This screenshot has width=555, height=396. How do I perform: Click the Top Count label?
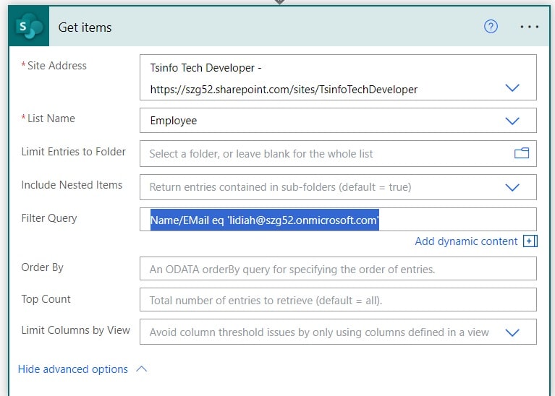[46, 299]
